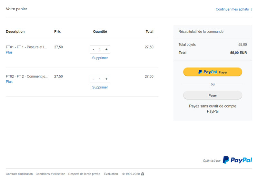Select the FT02 quantity value field
258x181 pixels.
click(100, 79)
